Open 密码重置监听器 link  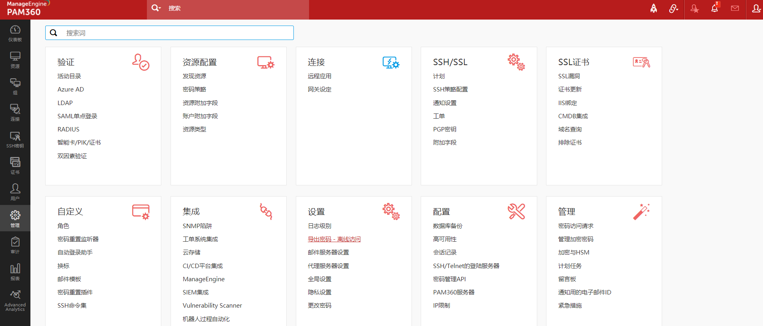tap(78, 239)
